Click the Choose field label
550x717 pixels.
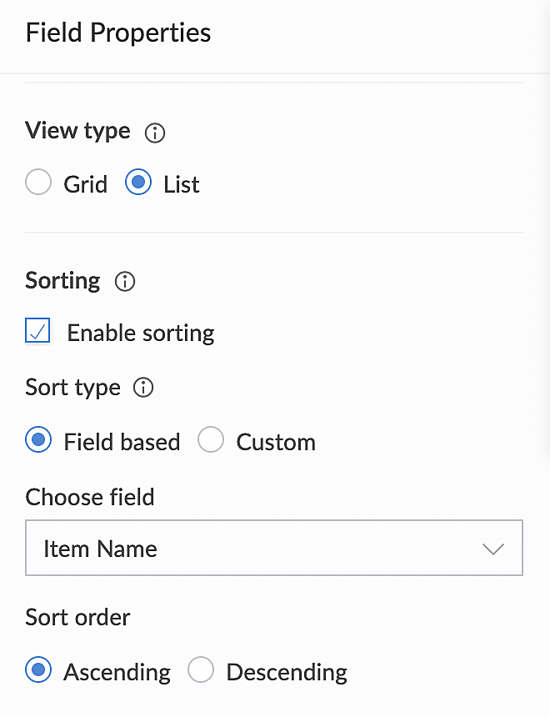pos(90,497)
